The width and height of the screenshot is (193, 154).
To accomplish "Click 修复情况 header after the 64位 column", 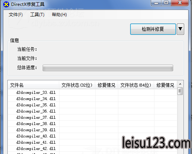I will [165, 85].
